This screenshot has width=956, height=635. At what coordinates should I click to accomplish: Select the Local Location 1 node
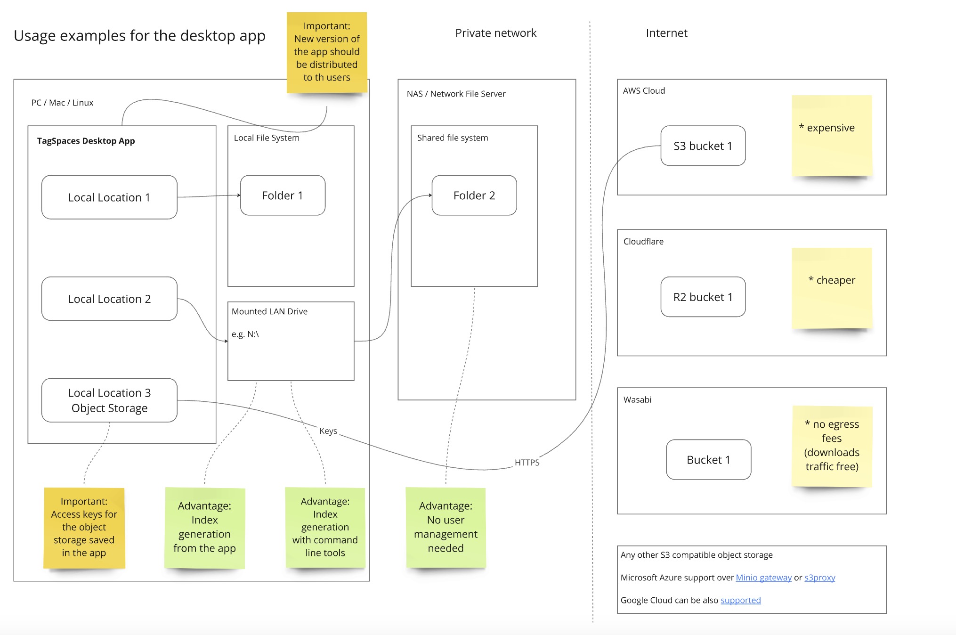click(109, 197)
